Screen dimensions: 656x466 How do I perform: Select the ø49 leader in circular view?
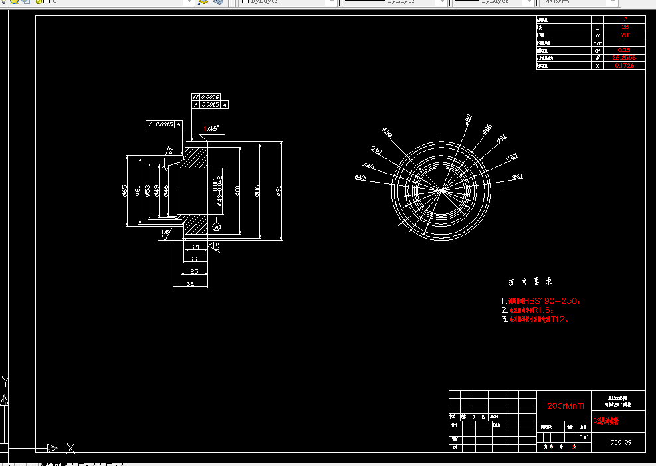click(x=376, y=150)
